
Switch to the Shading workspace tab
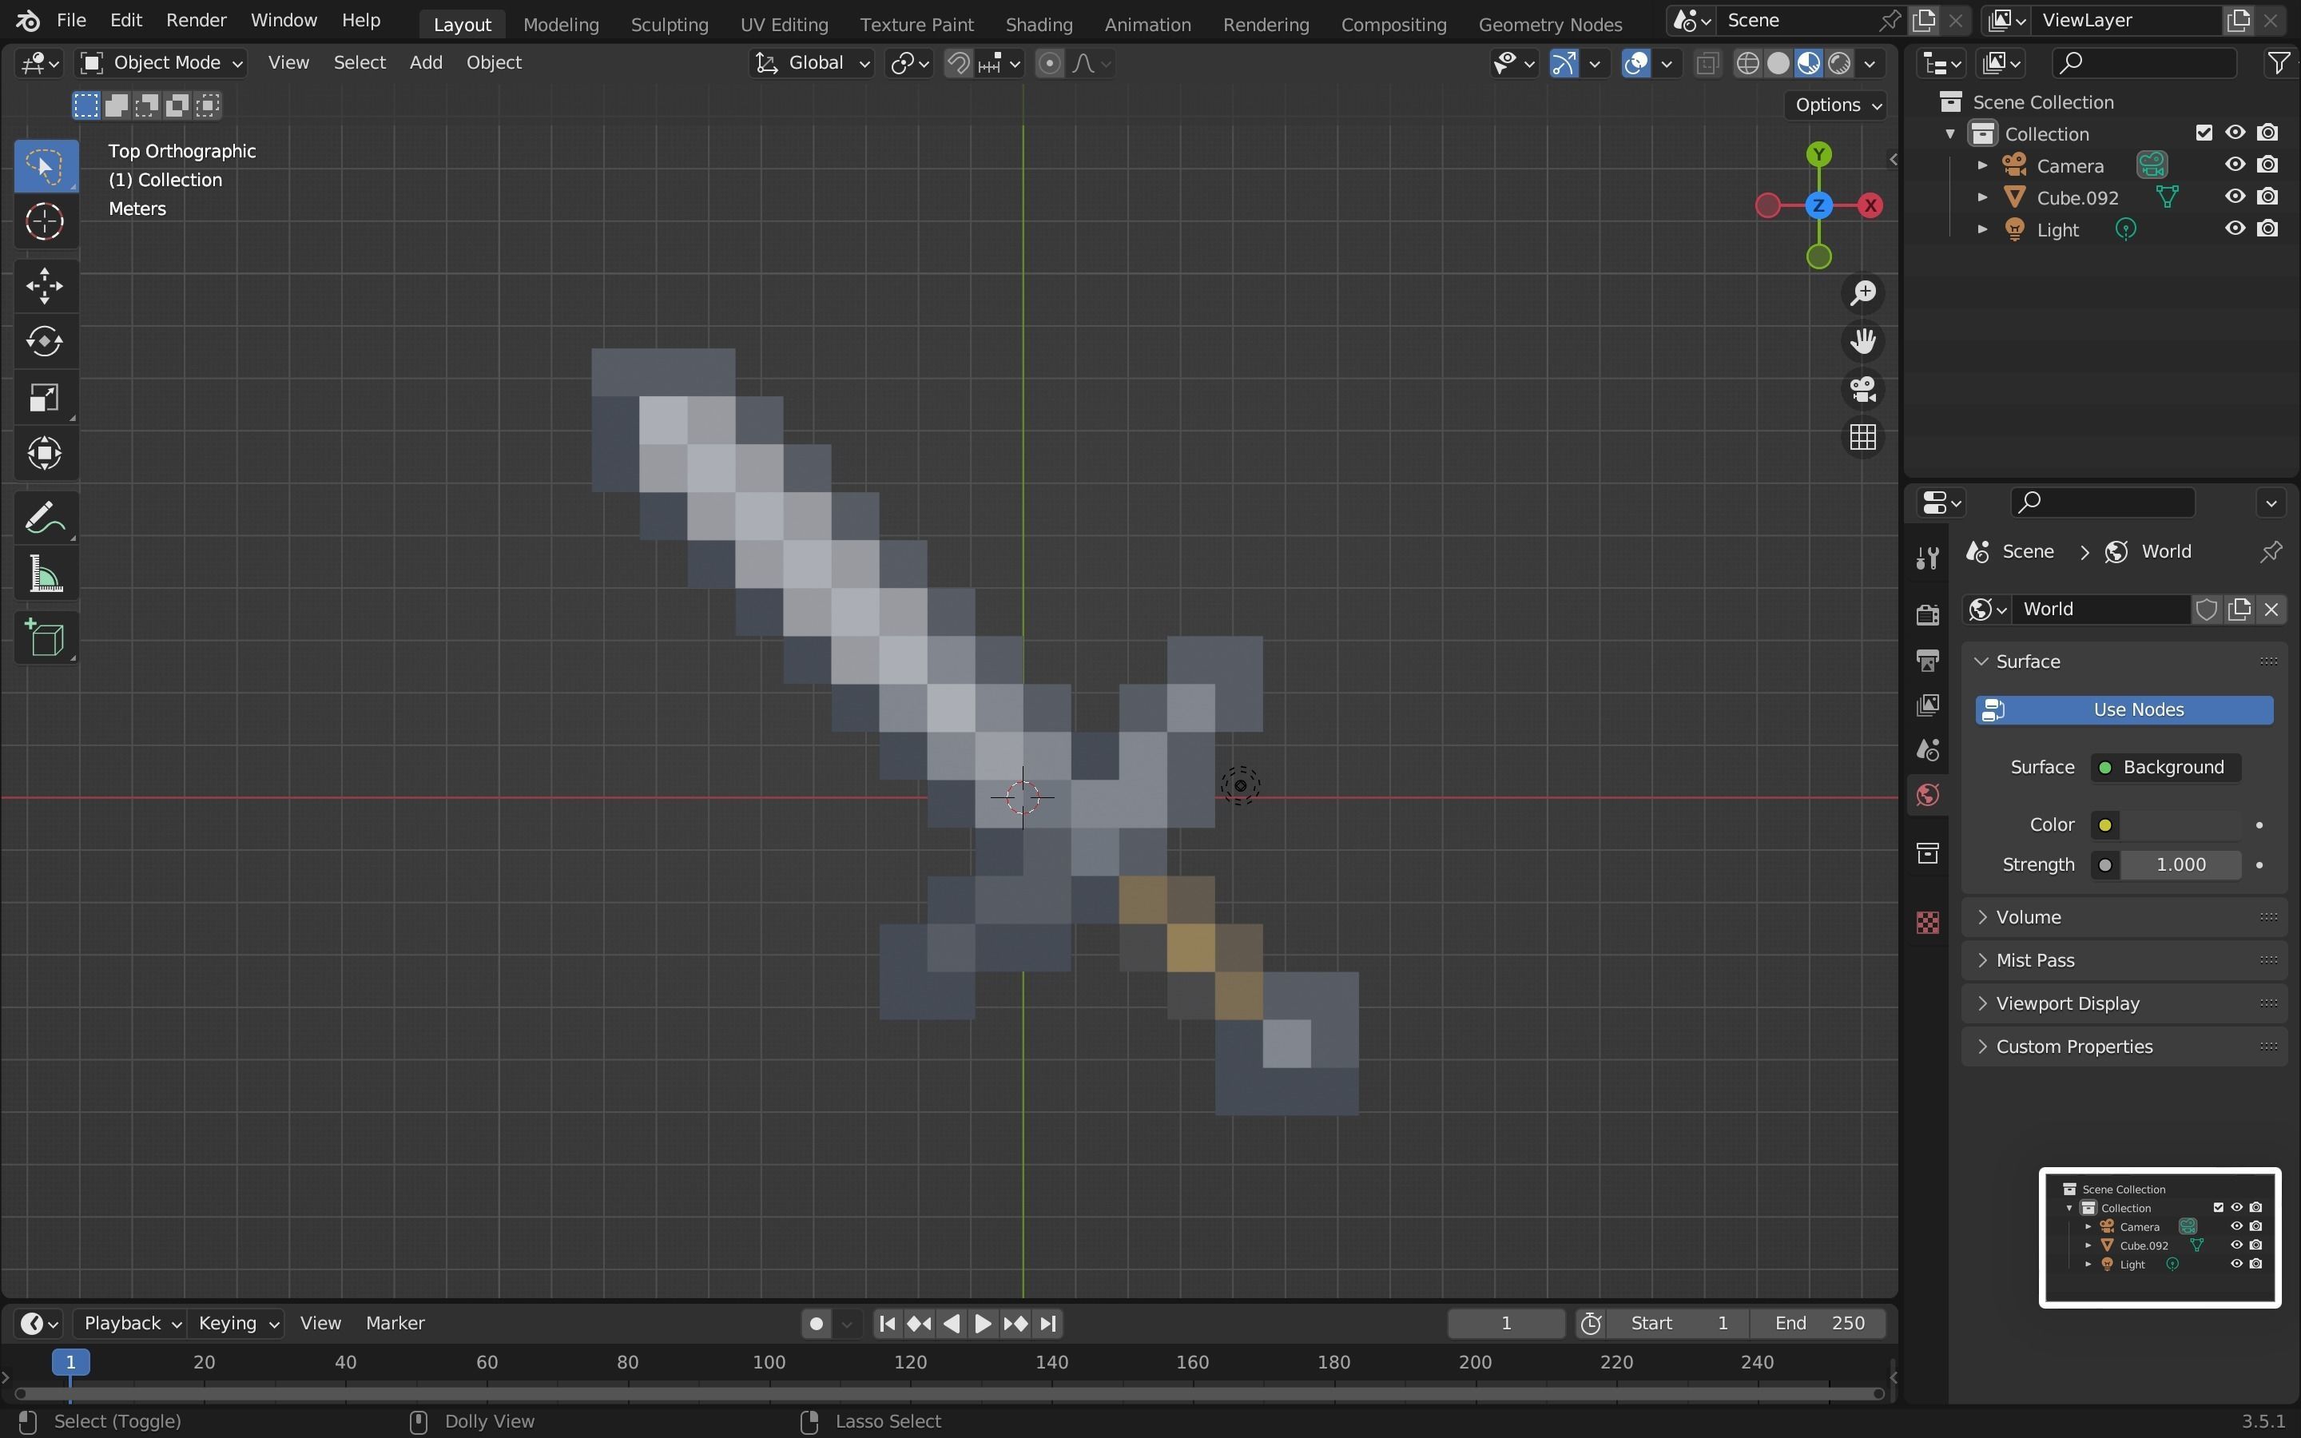point(1039,24)
